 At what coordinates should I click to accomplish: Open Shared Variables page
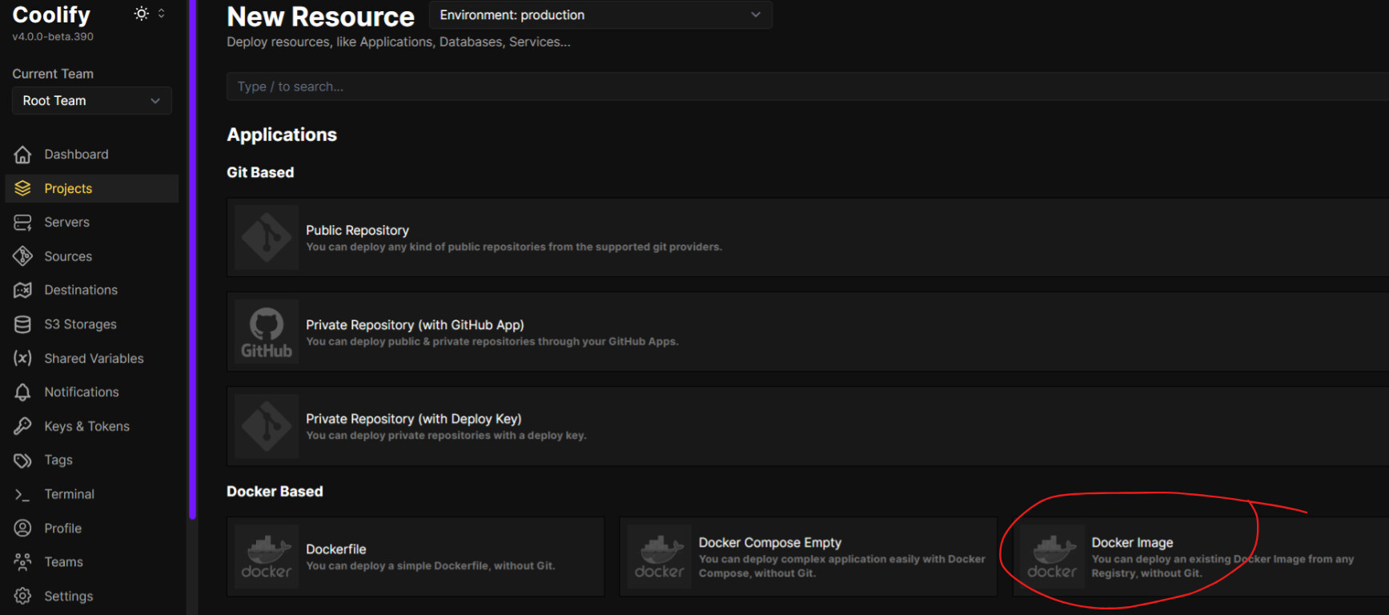(92, 358)
